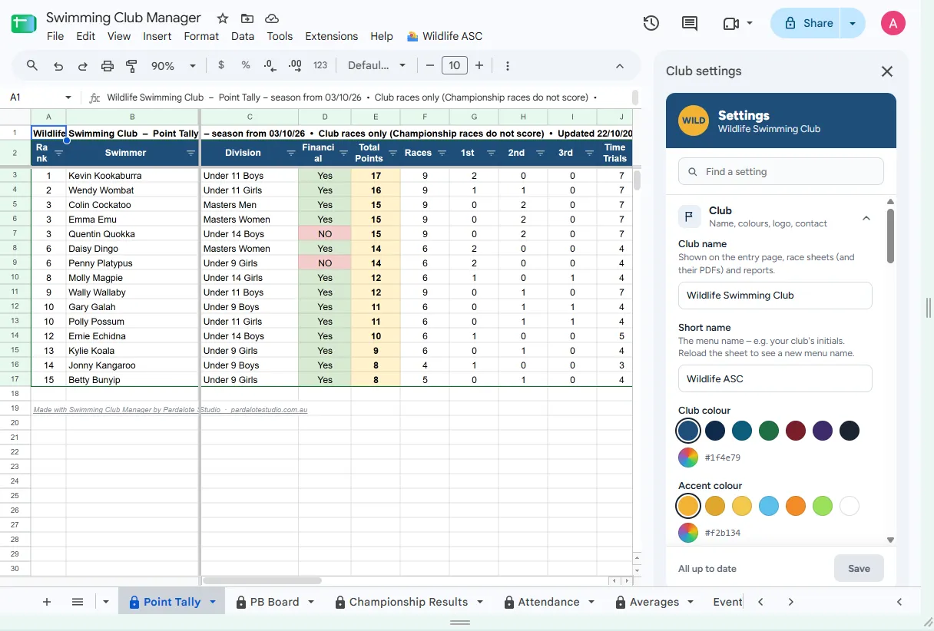The height and width of the screenshot is (631, 934).
Task: Click the font size 10 field
Action: (455, 66)
